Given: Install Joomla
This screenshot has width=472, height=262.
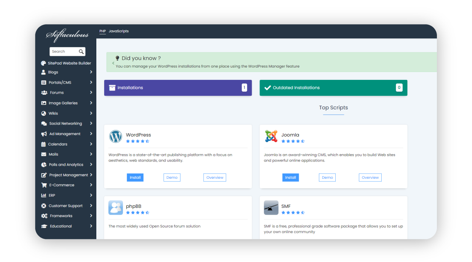Looking at the screenshot, I should point(291,178).
